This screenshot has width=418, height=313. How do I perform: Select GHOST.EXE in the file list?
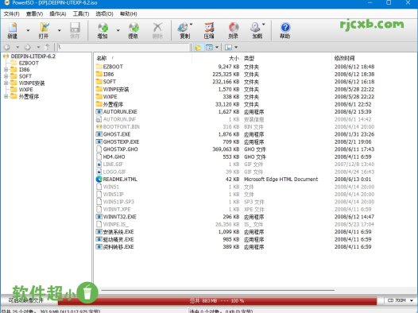pos(117,134)
